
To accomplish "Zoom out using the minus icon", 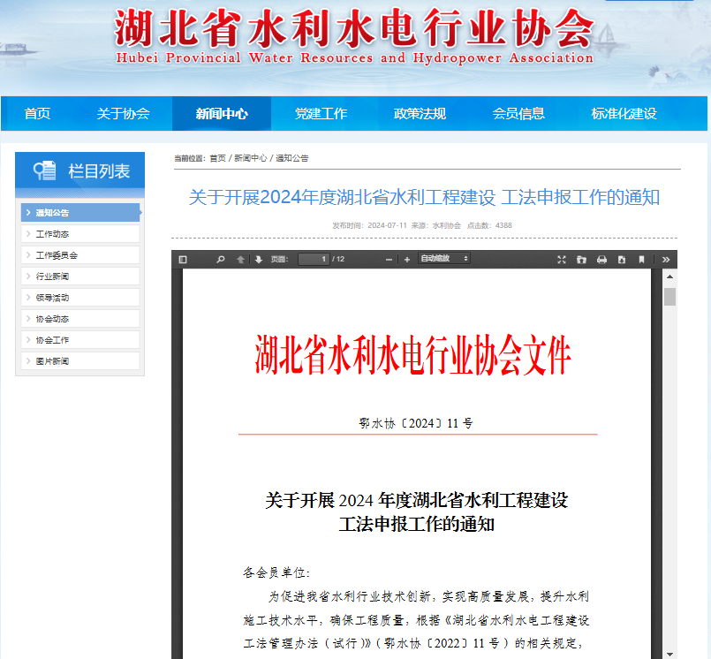I will pyautogui.click(x=389, y=259).
